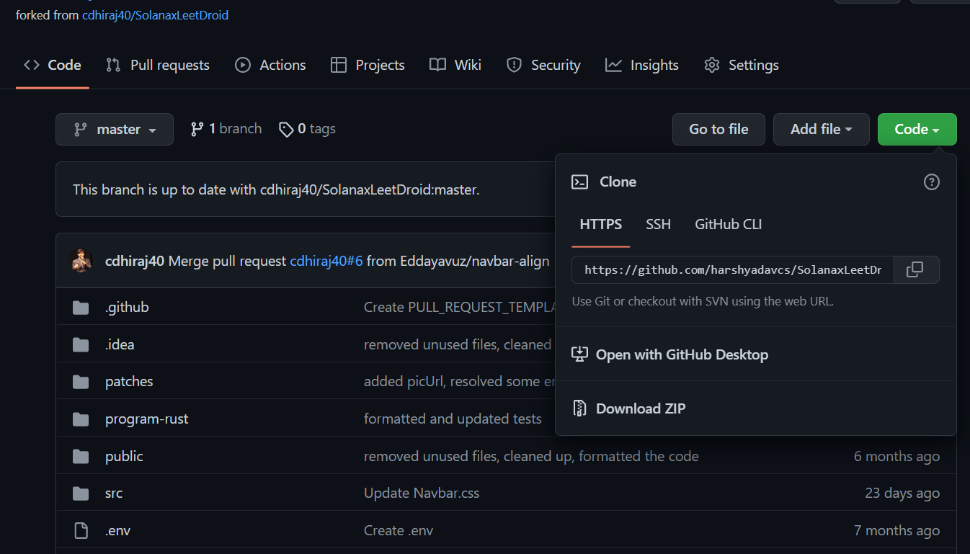Click the folder icon beside program-rust

(81, 419)
